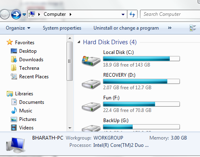Open the address bar history dropdown
Screen dimensions: 200x157
(123, 14)
